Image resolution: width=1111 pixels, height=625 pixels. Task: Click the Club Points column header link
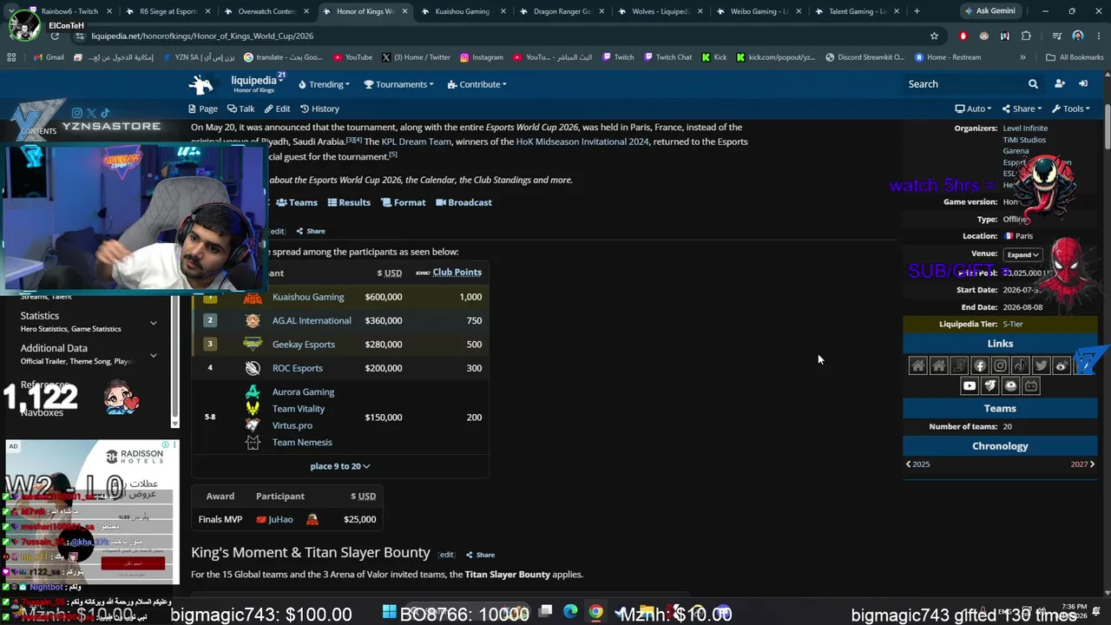coord(457,273)
